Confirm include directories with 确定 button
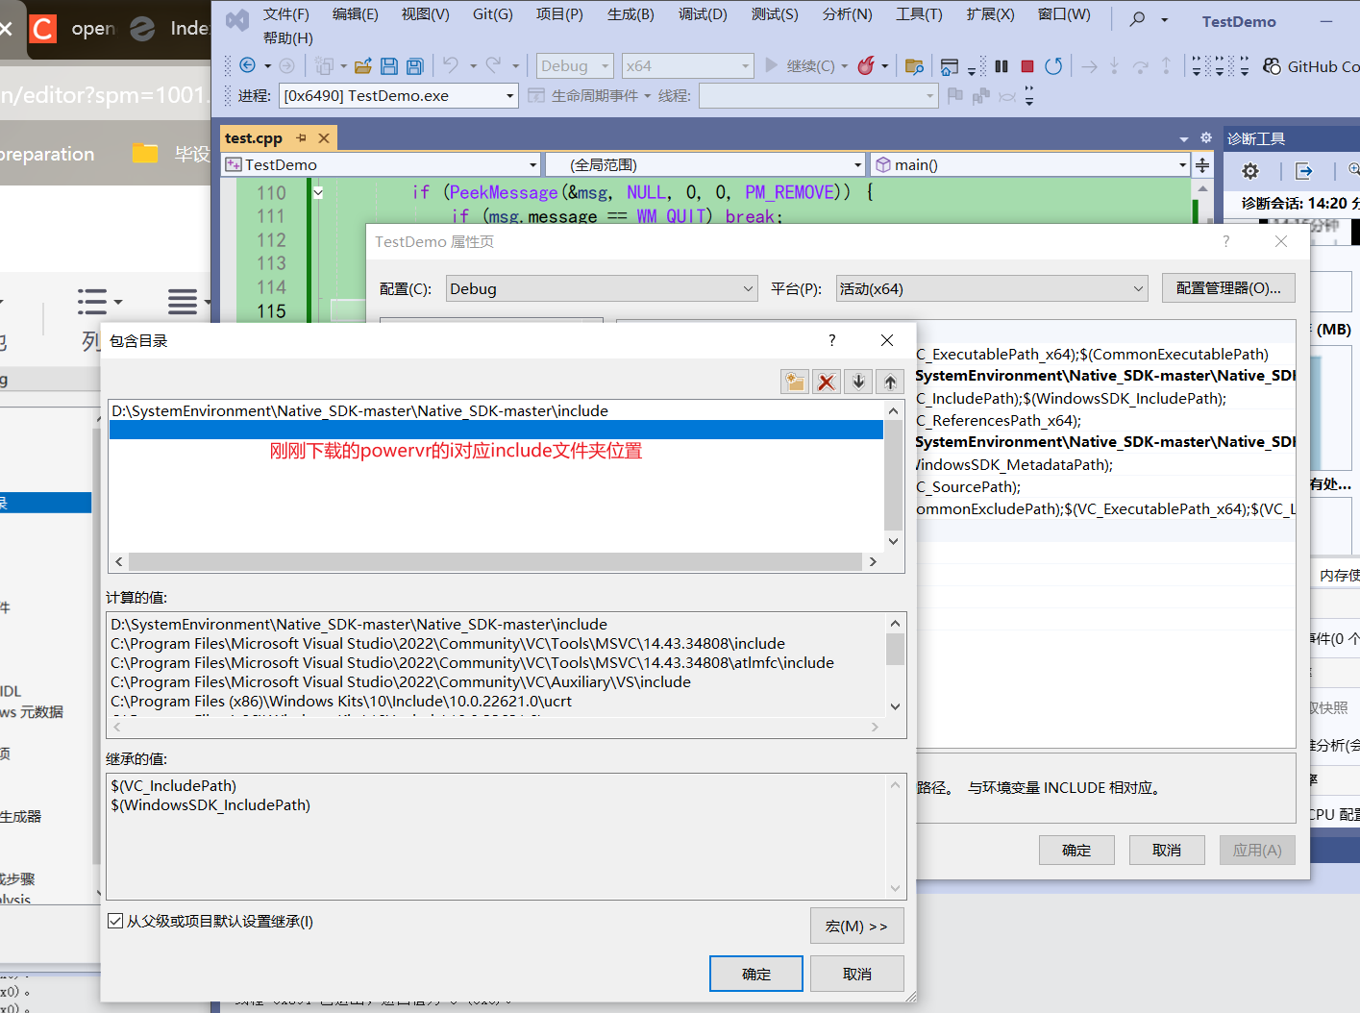Screen dimensions: 1360x1013 pyautogui.click(x=756, y=974)
